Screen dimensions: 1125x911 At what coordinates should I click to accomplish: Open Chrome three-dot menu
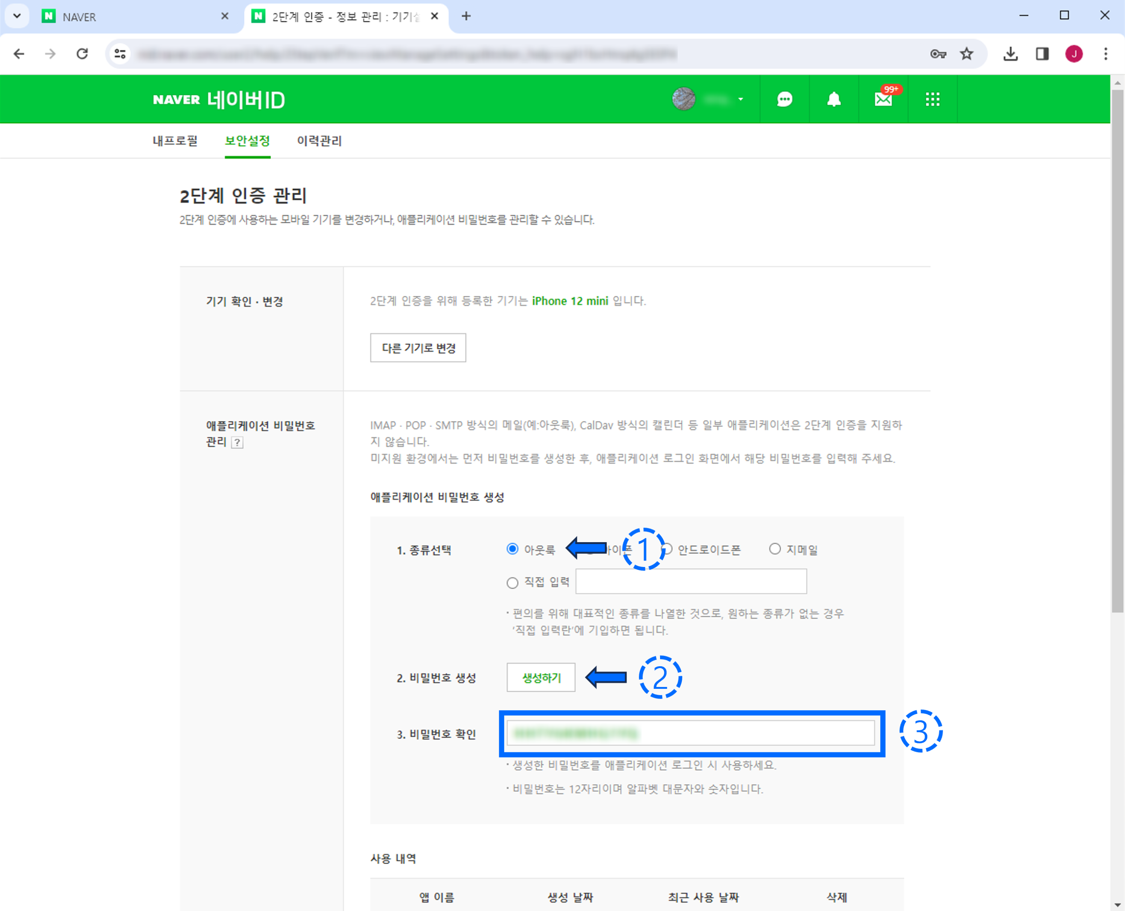click(1105, 53)
